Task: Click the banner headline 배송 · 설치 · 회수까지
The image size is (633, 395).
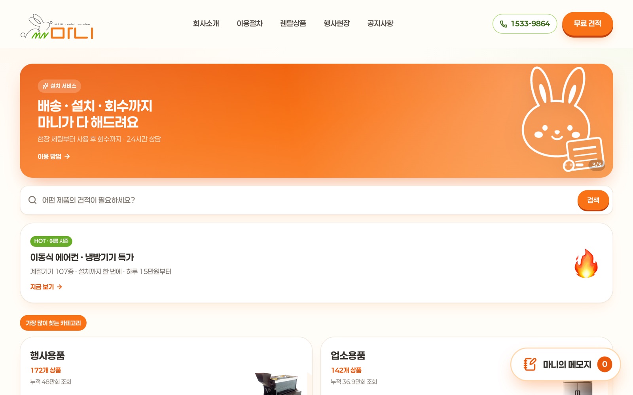Action: click(95, 106)
